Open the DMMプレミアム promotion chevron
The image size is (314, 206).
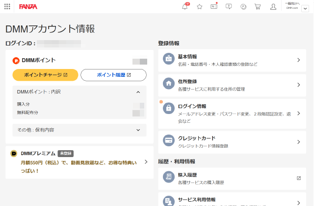[146, 162]
